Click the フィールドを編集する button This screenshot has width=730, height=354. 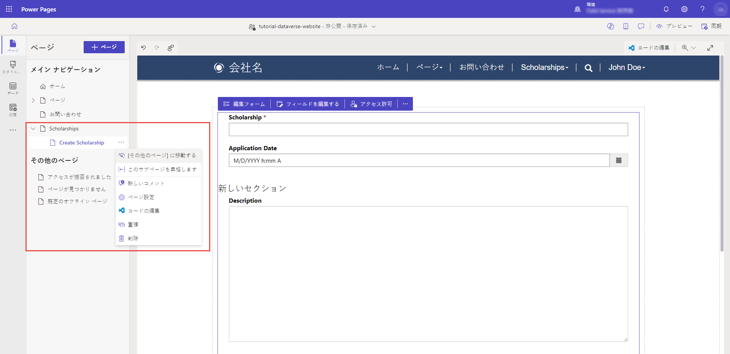[307, 103]
